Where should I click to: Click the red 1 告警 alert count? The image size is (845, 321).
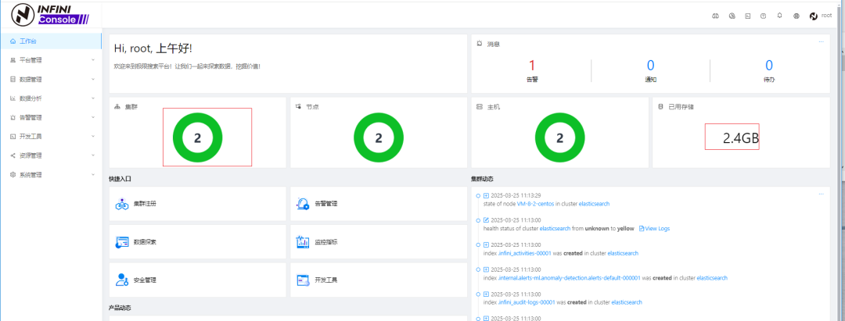[x=532, y=66]
